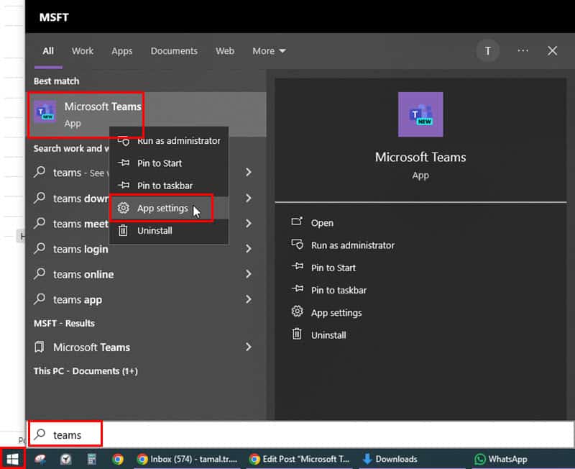Viewport: 575px width, 469px height.
Task: Close the search panel with the X
Action: click(552, 51)
